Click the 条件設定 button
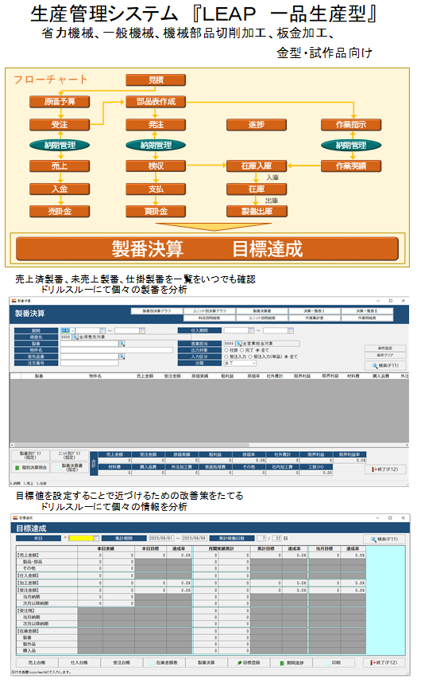 [385, 349]
